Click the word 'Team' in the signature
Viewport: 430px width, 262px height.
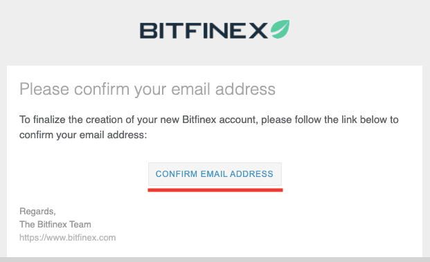[x=80, y=224]
